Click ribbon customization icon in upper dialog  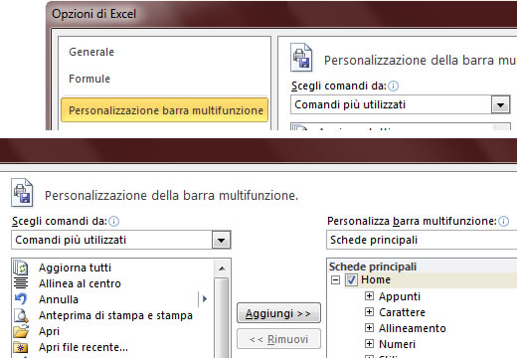click(301, 58)
